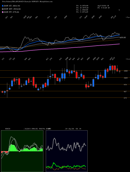Select the 'DOW MT: 1014.66' legend text
The width and height of the screenshot is (130, 172).
12,9
